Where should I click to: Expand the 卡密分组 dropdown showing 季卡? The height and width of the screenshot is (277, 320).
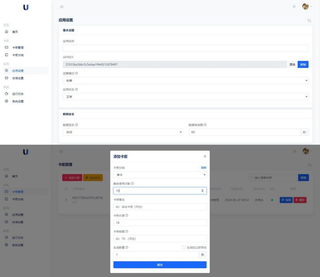[160, 175]
